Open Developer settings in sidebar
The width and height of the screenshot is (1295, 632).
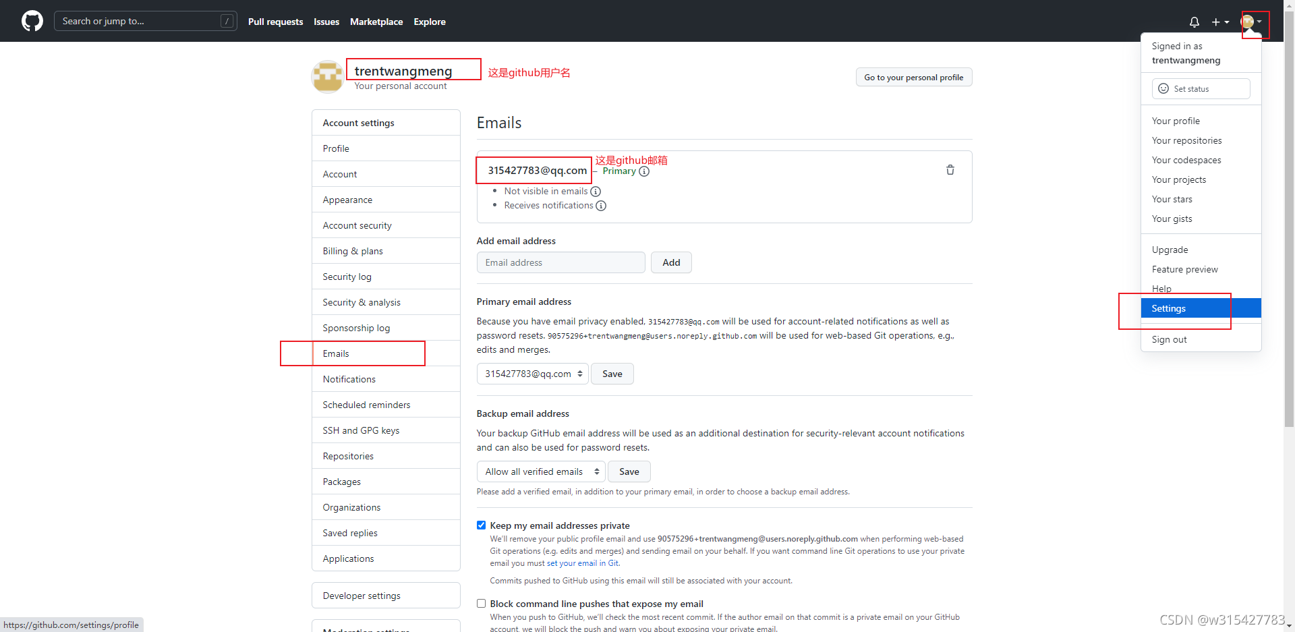click(386, 596)
